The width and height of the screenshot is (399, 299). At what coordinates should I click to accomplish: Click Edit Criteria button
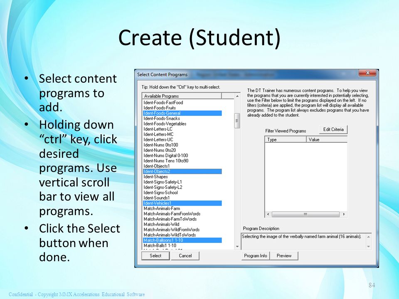coord(333,130)
